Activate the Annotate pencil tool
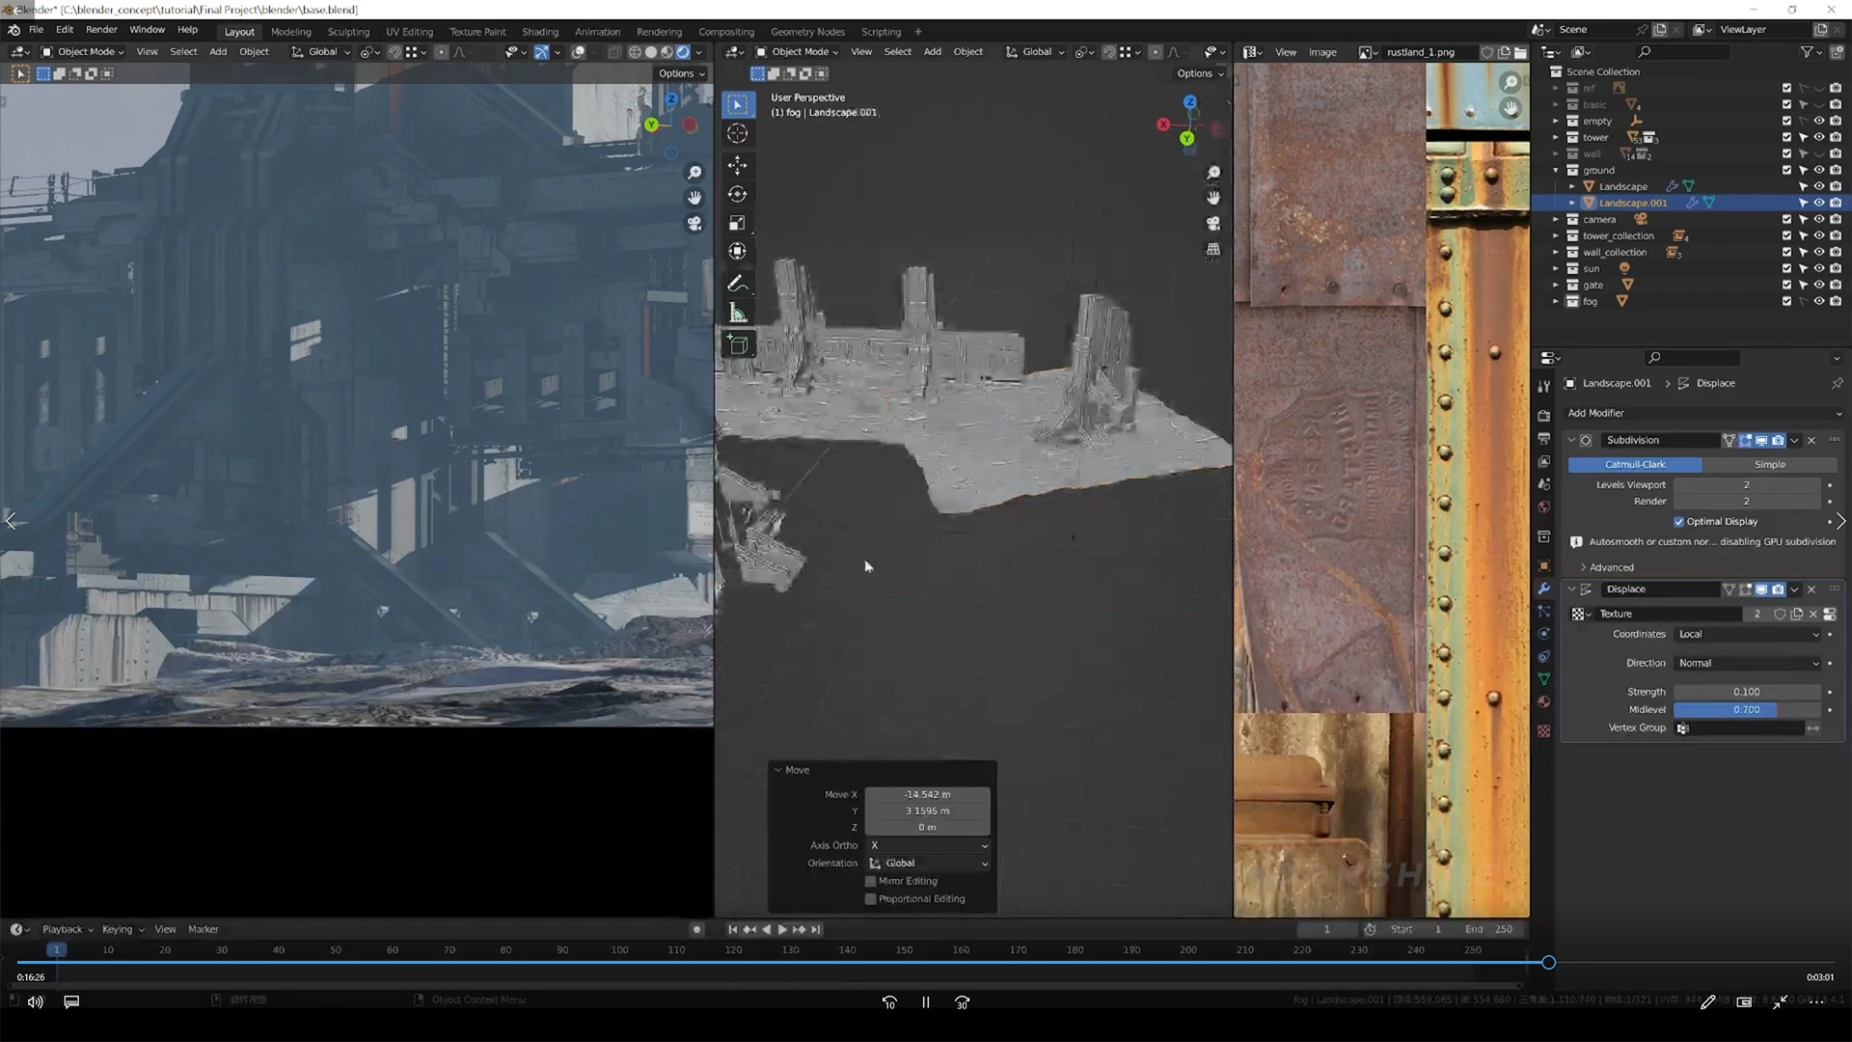 (737, 284)
